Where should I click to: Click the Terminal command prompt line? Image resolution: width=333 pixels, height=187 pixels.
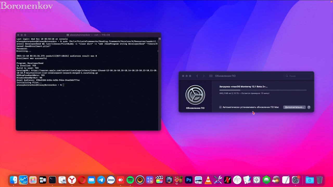pyautogui.click(x=40, y=85)
